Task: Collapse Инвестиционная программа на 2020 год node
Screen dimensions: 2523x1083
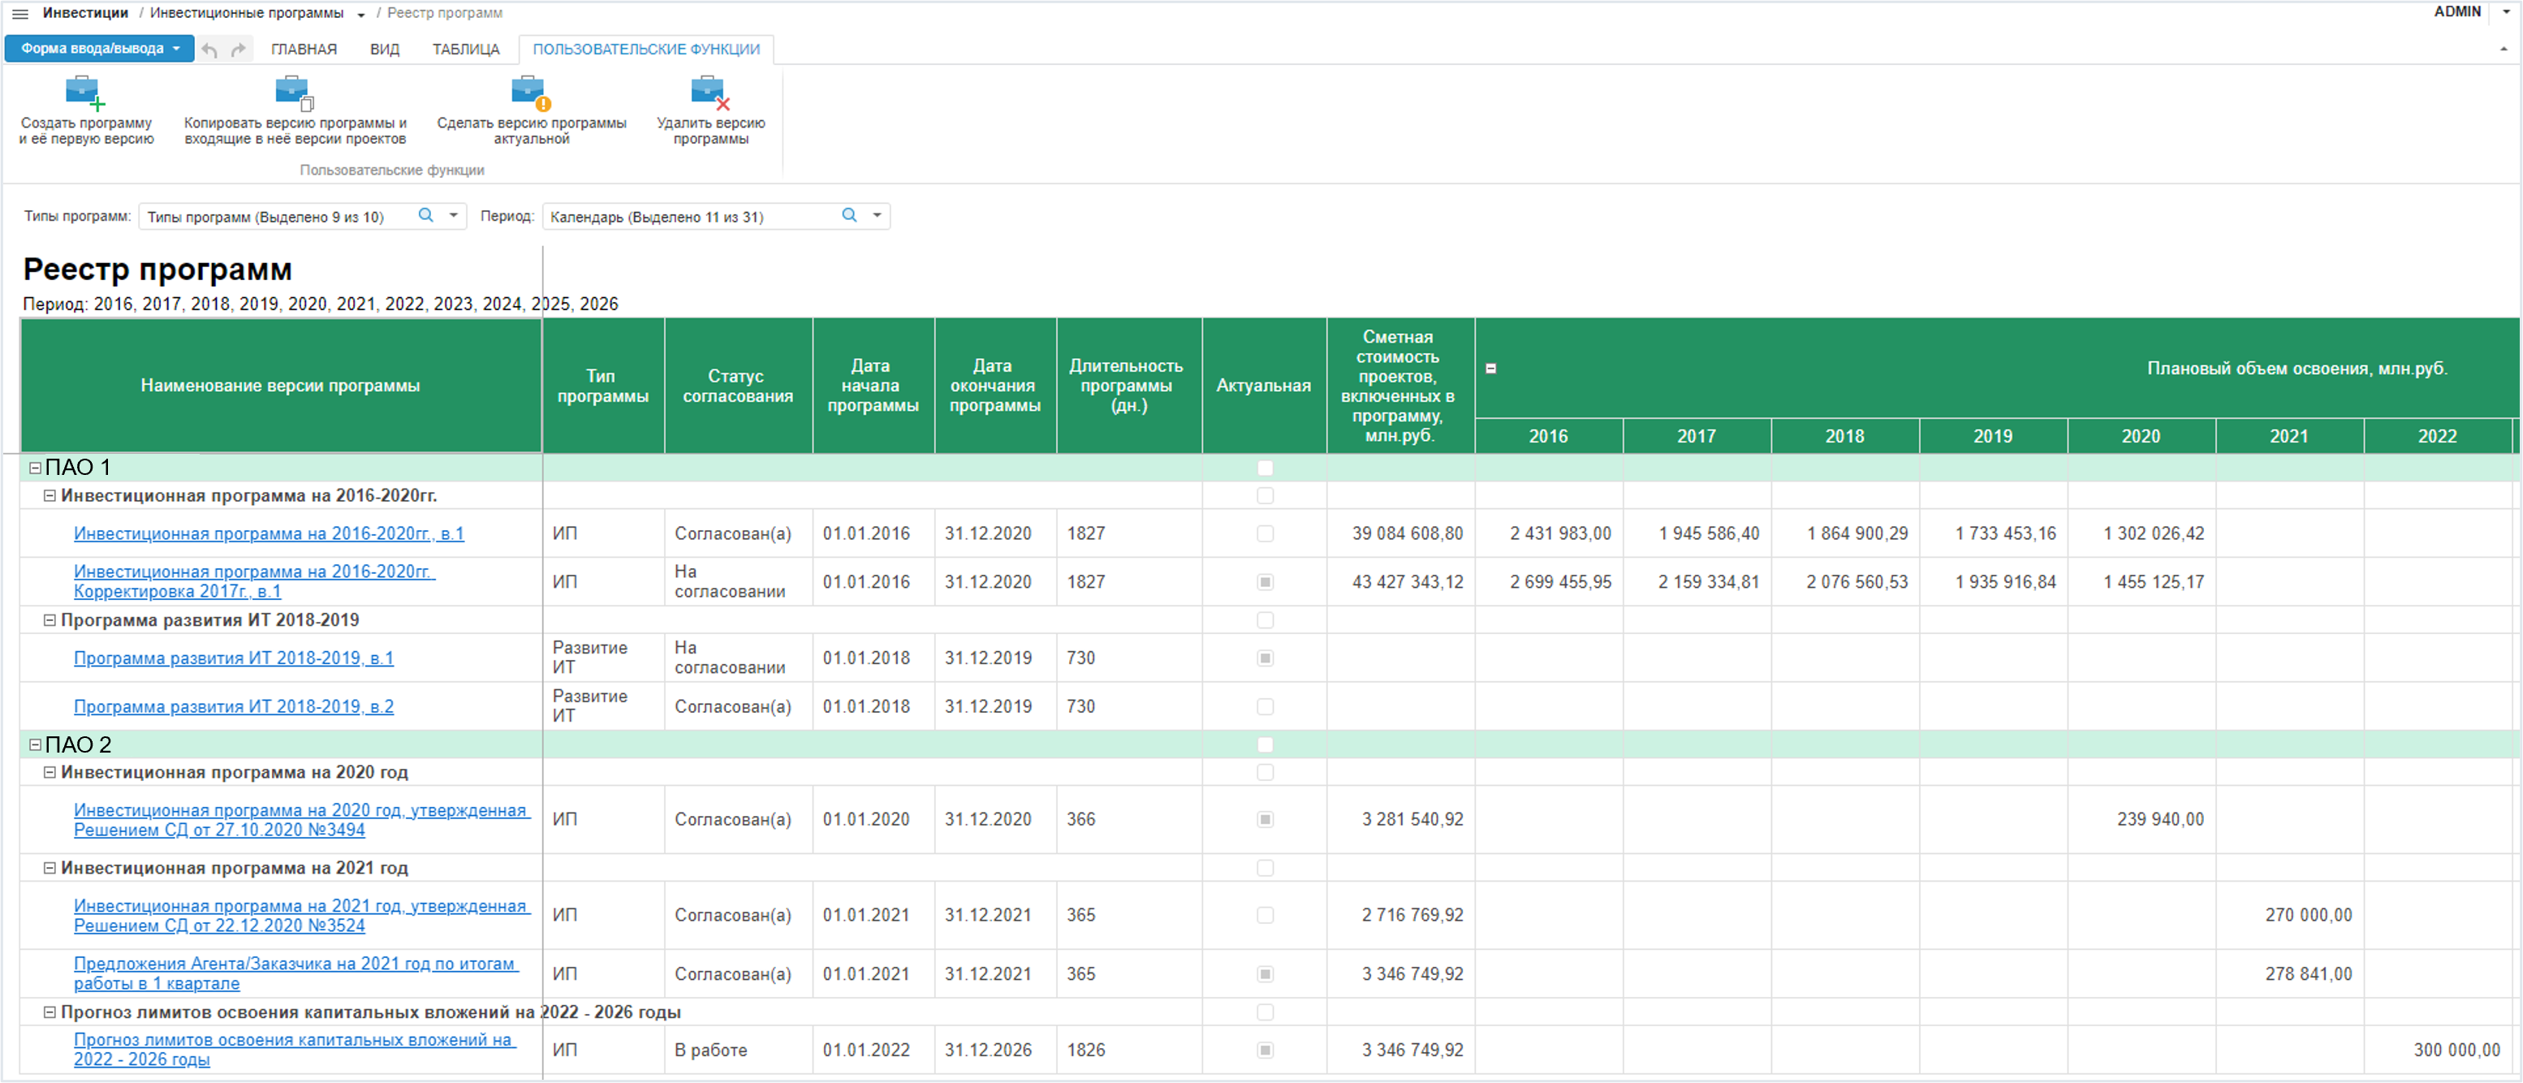Action: (x=50, y=773)
